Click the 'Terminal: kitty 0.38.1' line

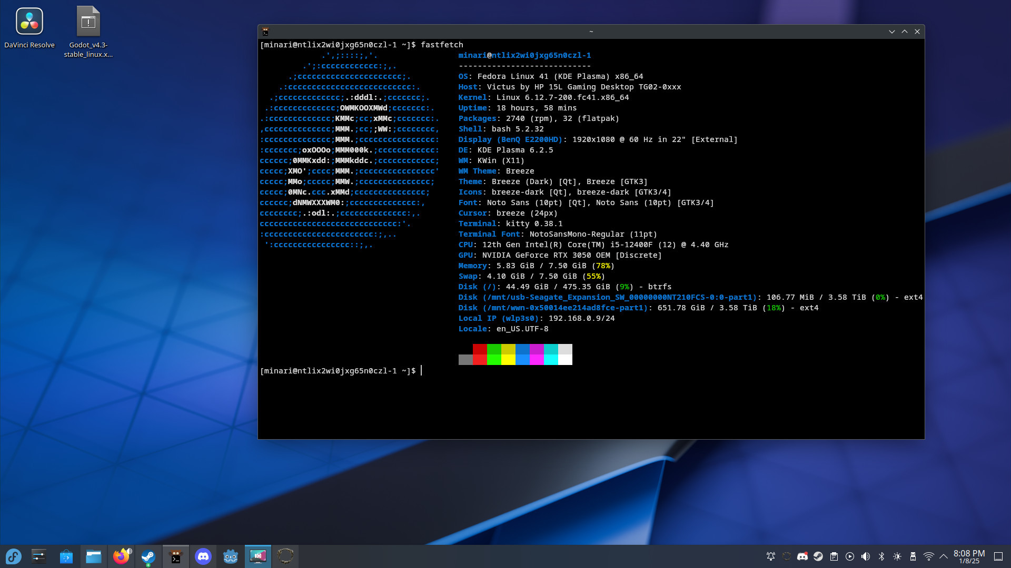(x=510, y=224)
